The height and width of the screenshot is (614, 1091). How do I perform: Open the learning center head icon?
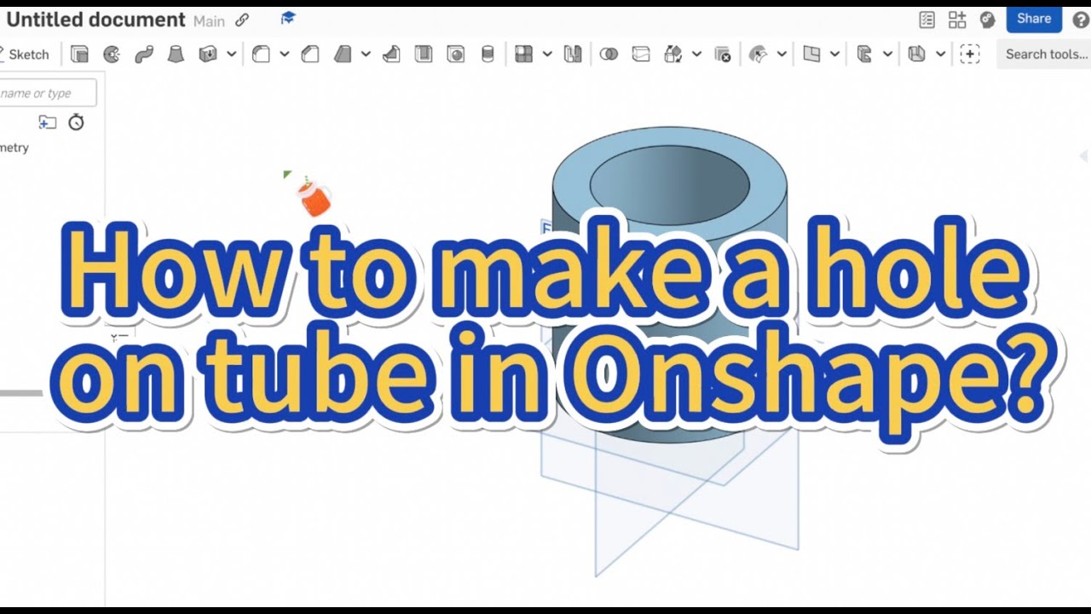[x=988, y=20]
